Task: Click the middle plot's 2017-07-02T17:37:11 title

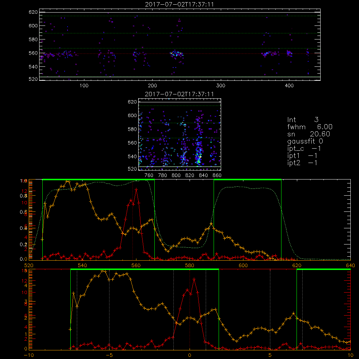Action: click(179, 94)
